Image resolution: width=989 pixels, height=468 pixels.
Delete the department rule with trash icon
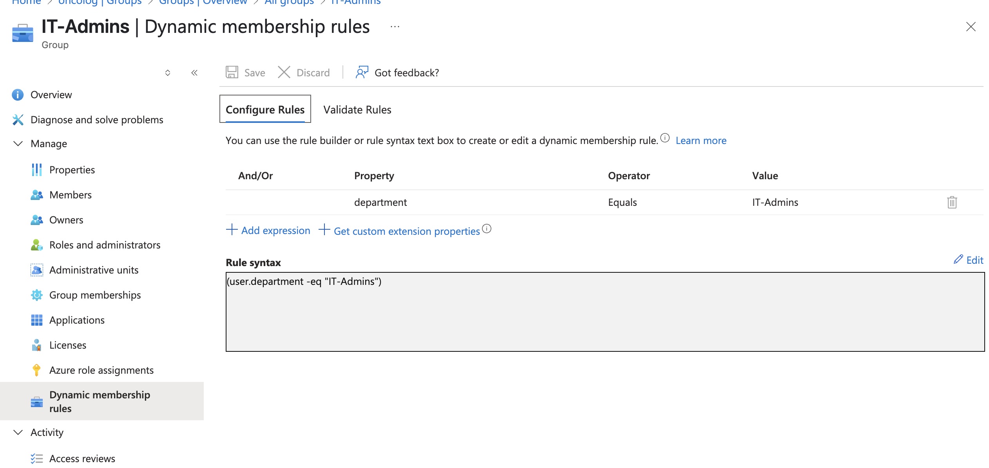click(x=952, y=202)
